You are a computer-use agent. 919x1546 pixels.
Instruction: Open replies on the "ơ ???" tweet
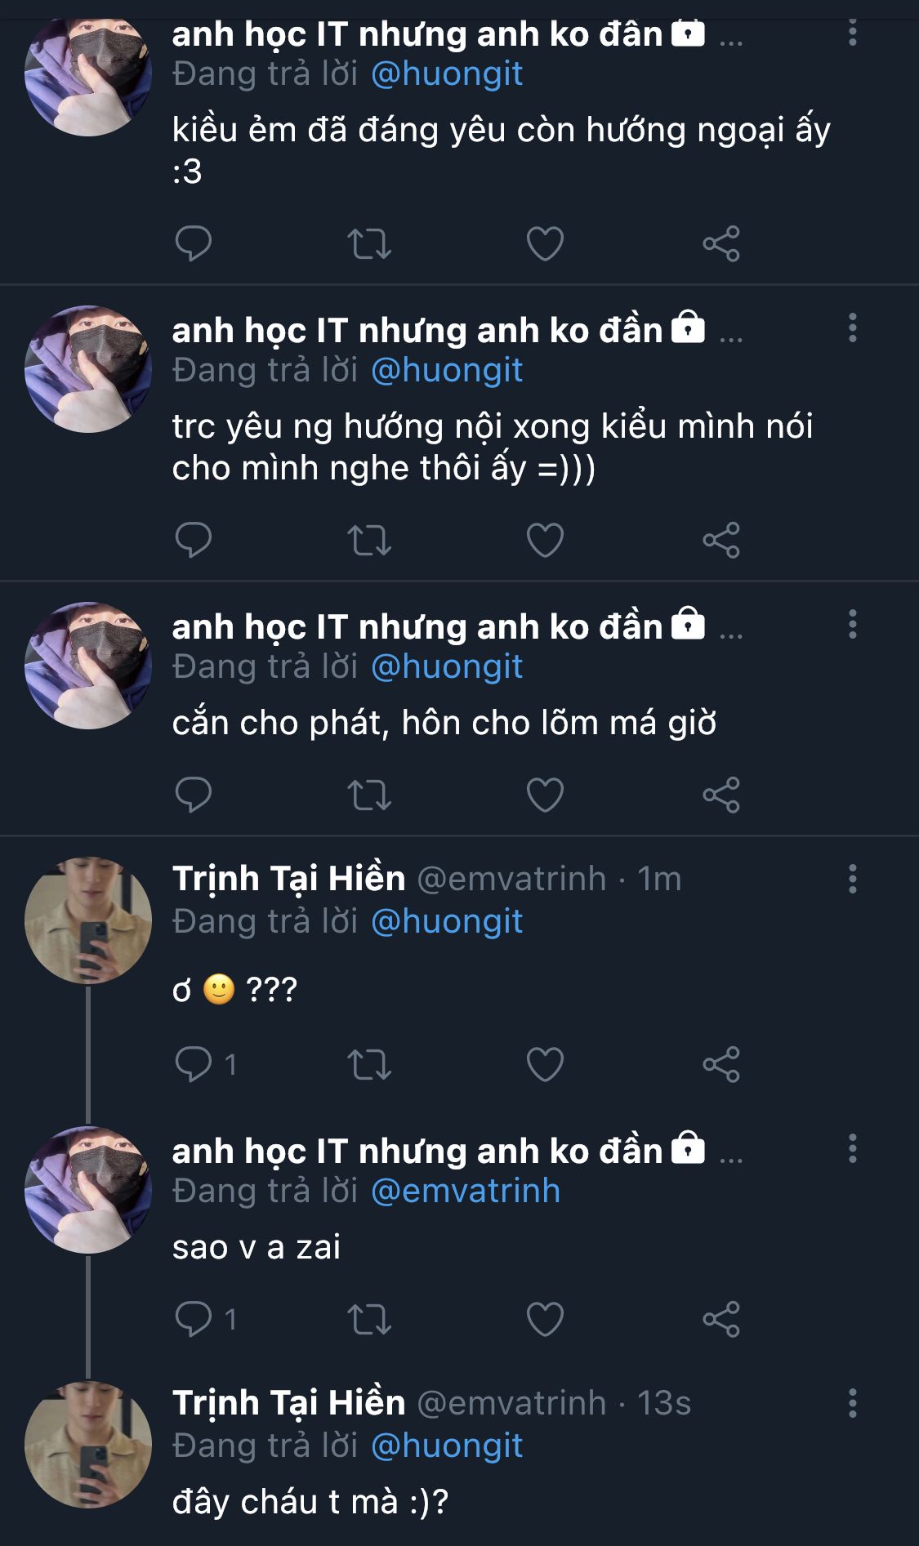coord(194,1064)
